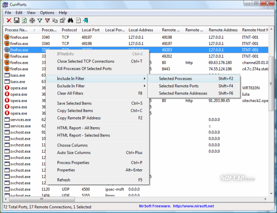Click the ipsec-msft local port name cell

[115, 189]
